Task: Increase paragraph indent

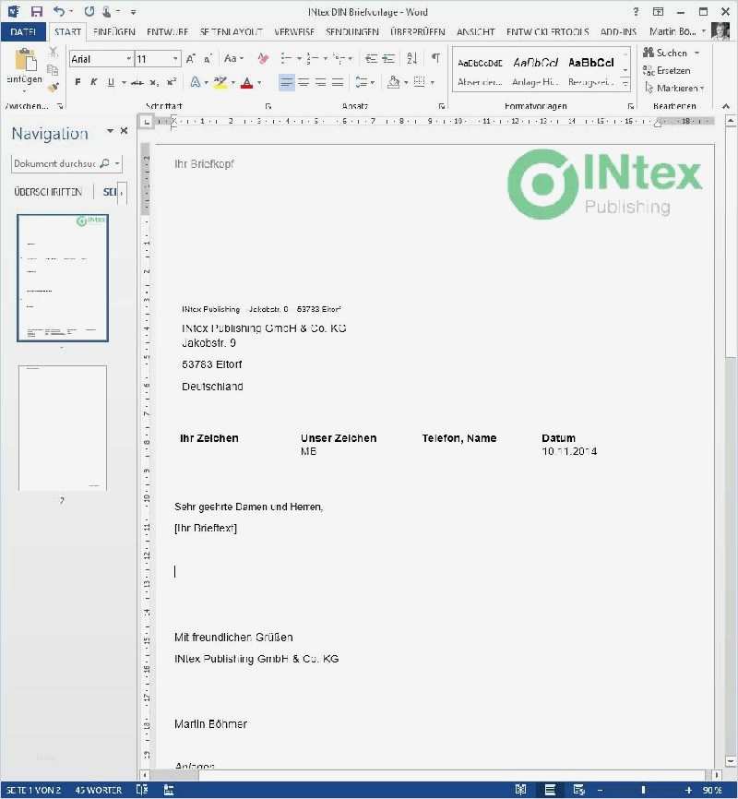Action: tap(388, 59)
